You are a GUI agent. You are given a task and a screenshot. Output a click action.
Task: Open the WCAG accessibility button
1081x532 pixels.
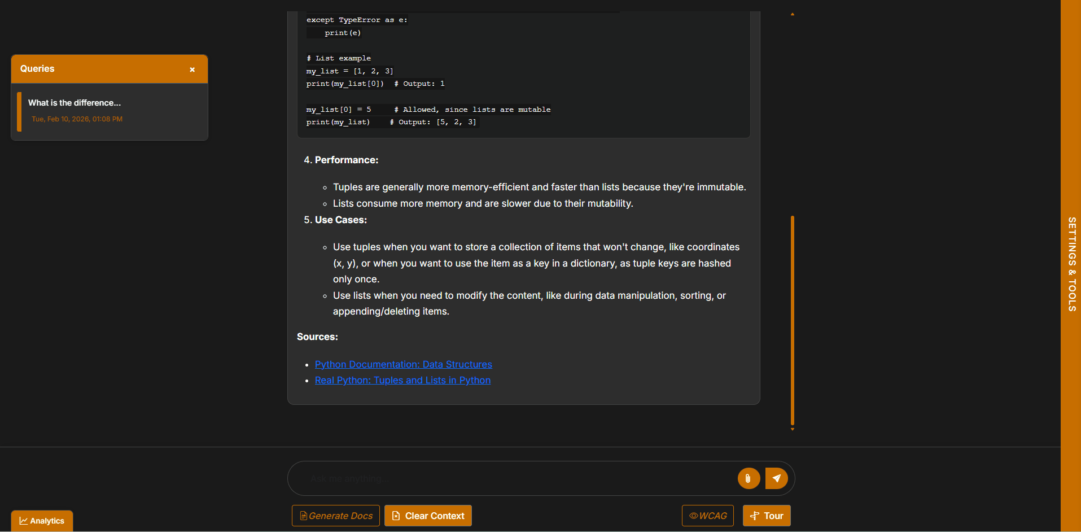[708, 516]
